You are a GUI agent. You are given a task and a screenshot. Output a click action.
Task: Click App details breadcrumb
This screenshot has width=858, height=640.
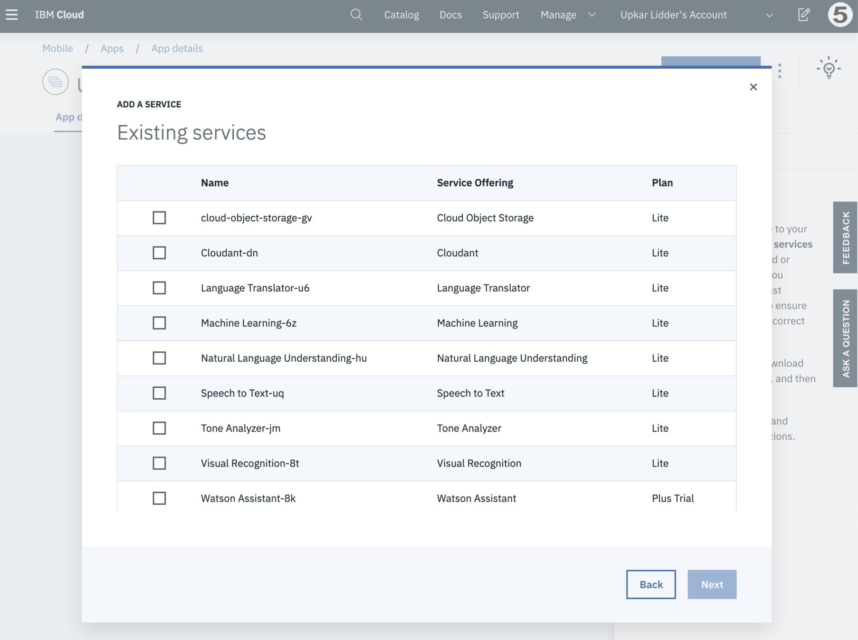[177, 48]
